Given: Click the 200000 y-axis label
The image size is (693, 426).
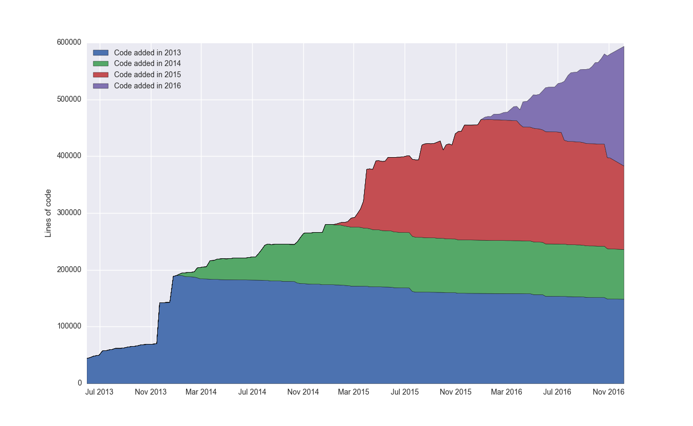Looking at the screenshot, I should pos(69,270).
